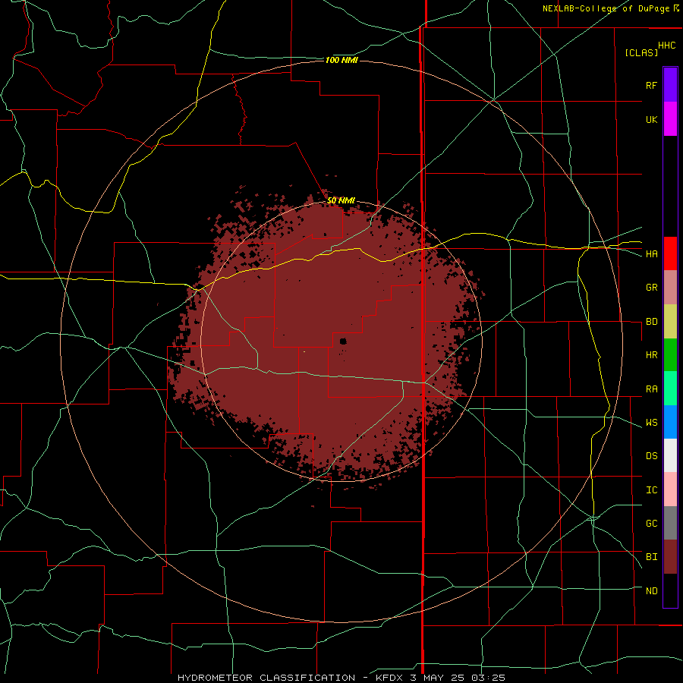Click the IC light pink legend swatch

coord(670,489)
